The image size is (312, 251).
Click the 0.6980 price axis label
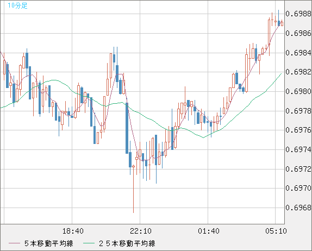click(x=298, y=91)
